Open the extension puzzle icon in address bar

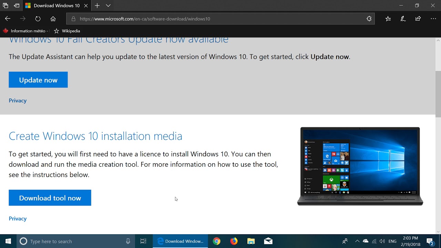click(369, 19)
